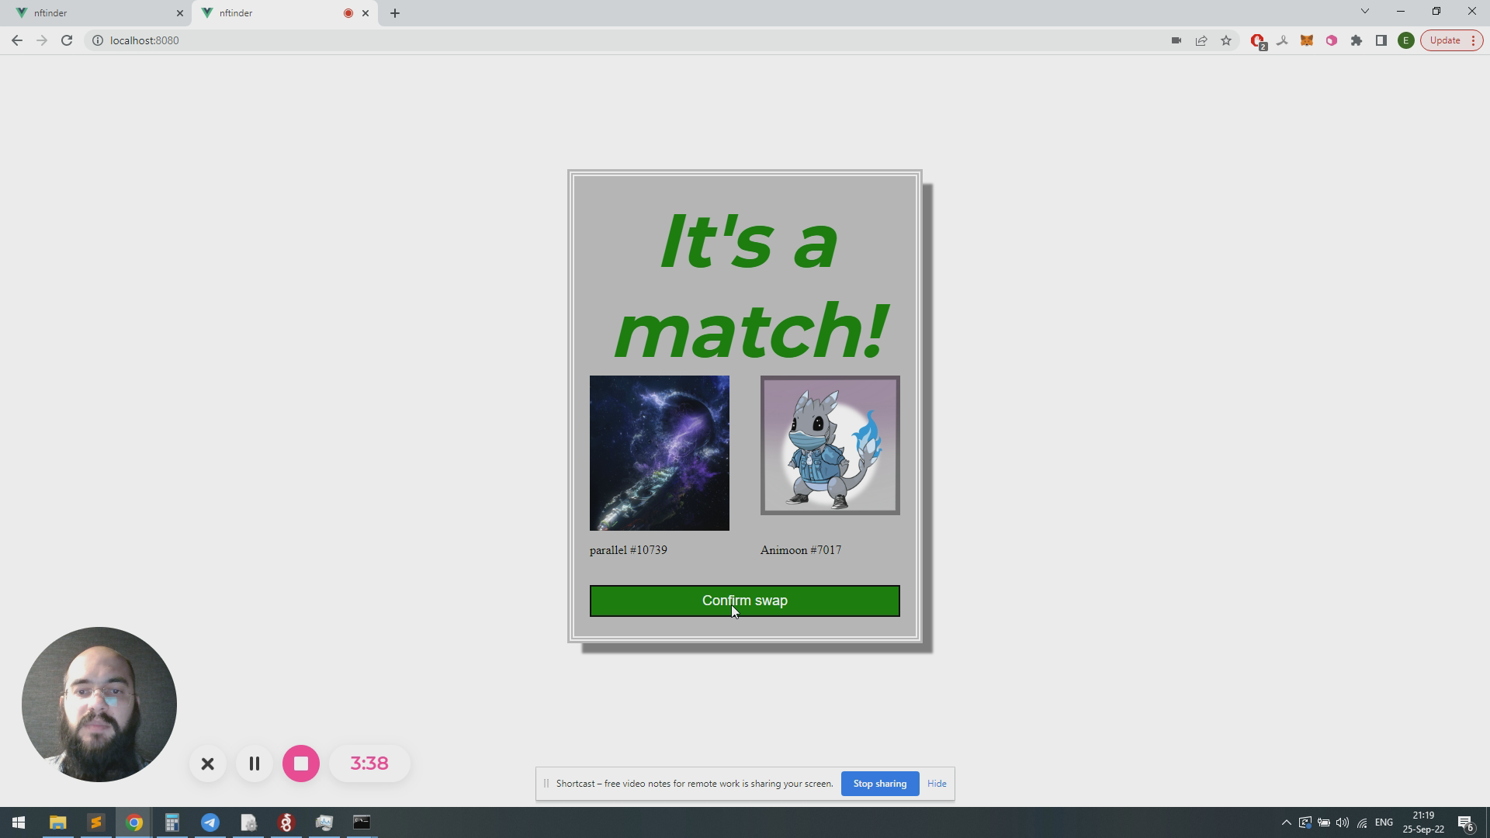Click the camera access icon in address bar
The image size is (1490, 838).
click(x=1176, y=40)
